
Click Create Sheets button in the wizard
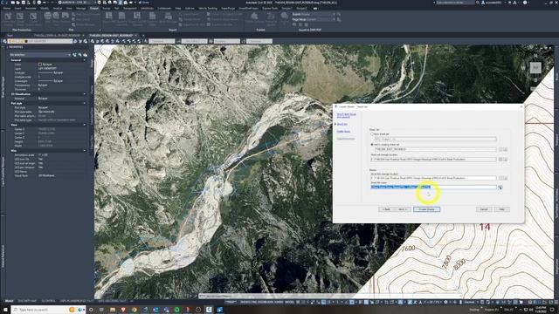click(x=426, y=209)
